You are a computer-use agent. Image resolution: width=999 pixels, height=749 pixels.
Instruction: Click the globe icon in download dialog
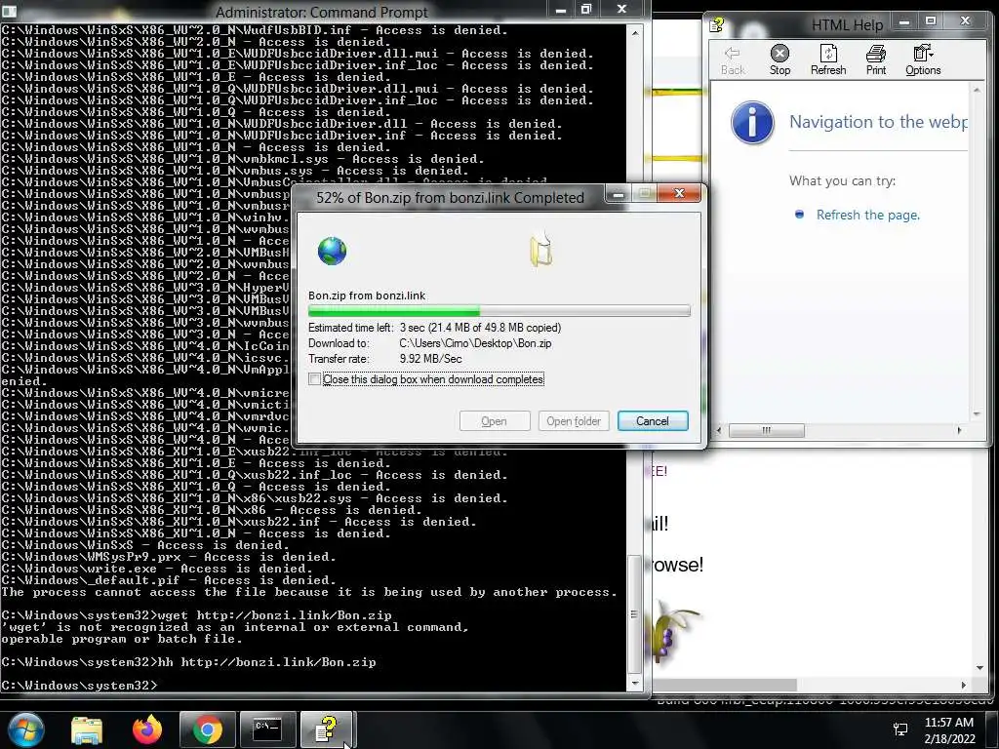click(332, 251)
